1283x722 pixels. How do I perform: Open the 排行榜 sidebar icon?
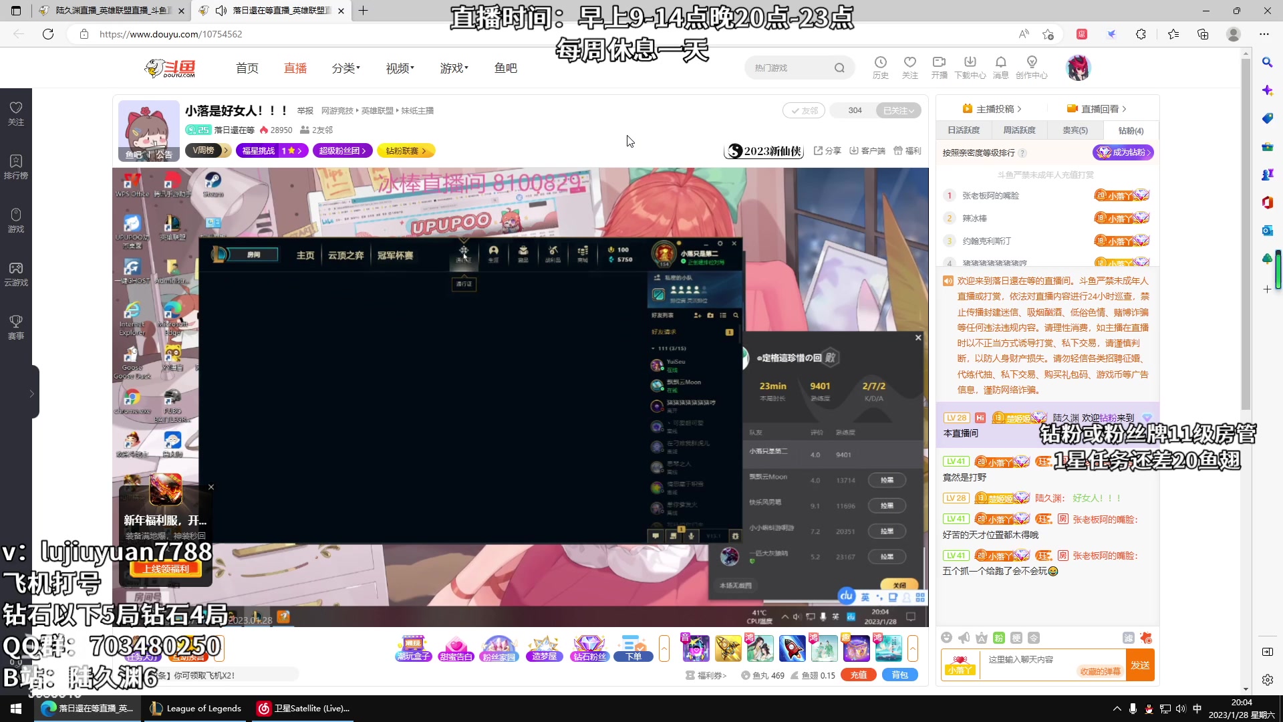pos(16,167)
